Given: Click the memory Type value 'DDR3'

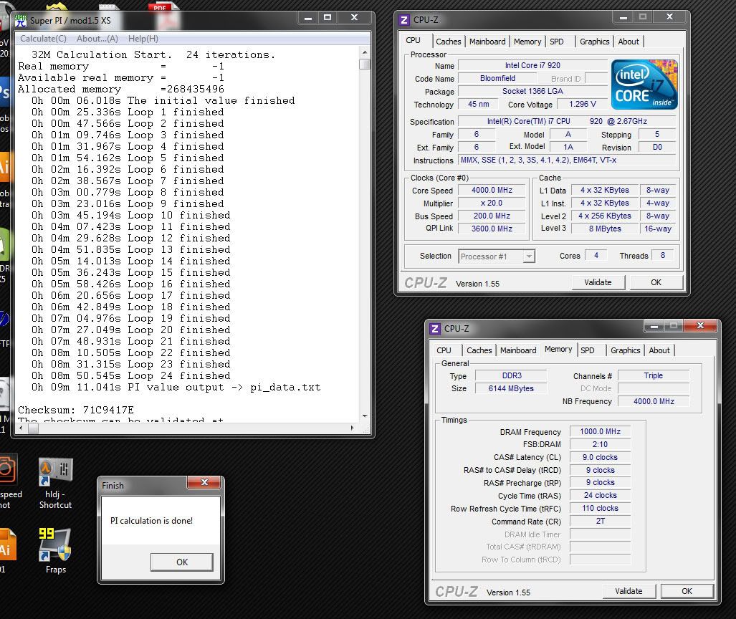Looking at the screenshot, I should (x=511, y=375).
